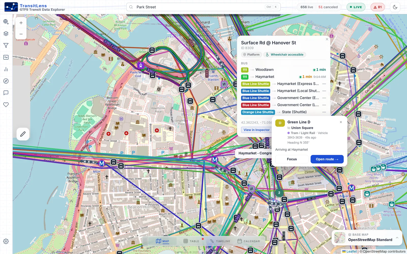
Task: Open the activity monitor sidebar icon
Action: coord(6,57)
